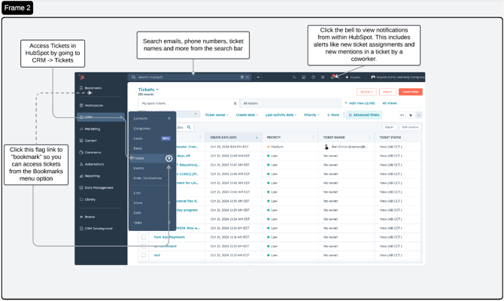Check the box for Fwd: Soc Payments ticket
Screen dimensions: 504x301
(x=143, y=237)
